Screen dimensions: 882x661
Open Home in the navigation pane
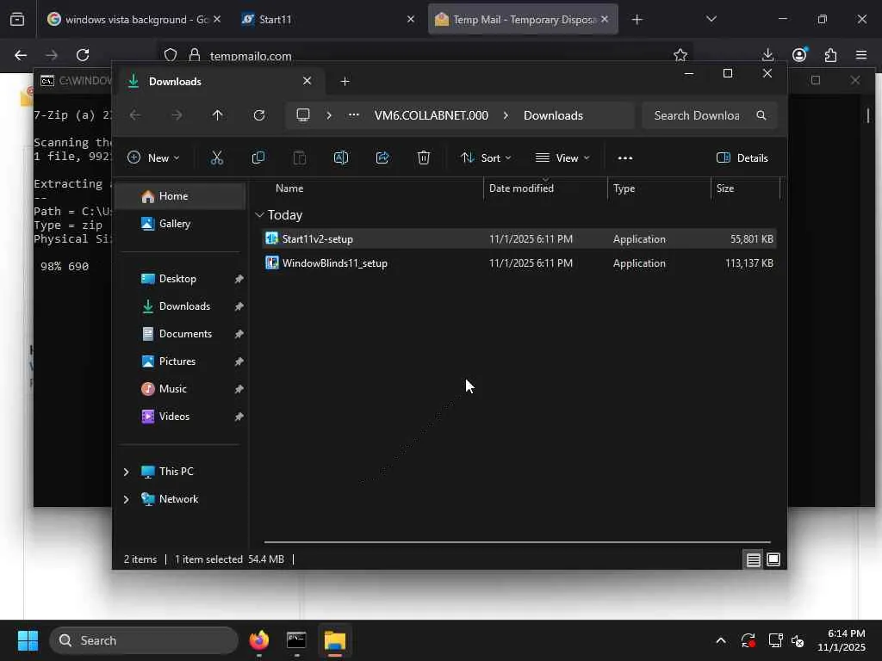tap(180, 196)
